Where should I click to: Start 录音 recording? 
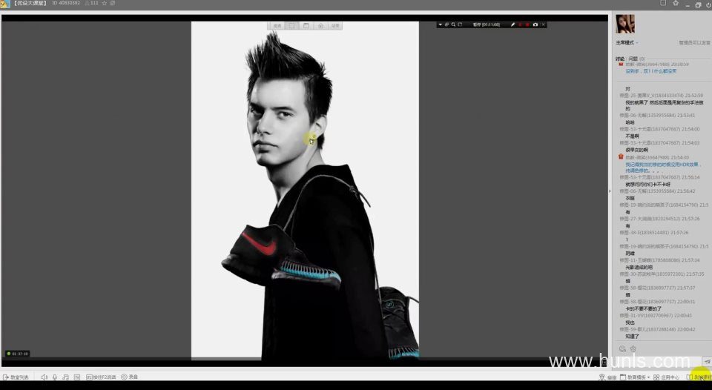(x=129, y=377)
